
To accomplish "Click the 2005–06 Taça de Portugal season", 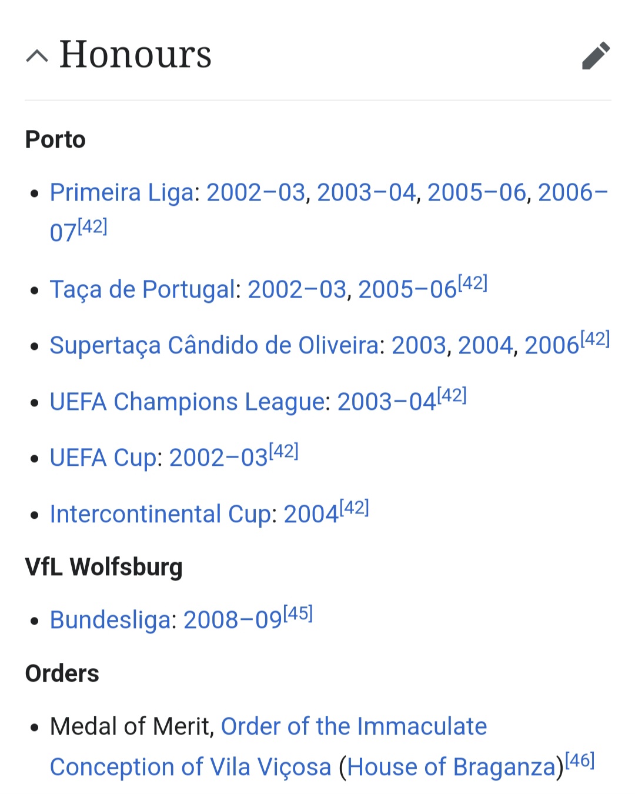I will click(407, 289).
